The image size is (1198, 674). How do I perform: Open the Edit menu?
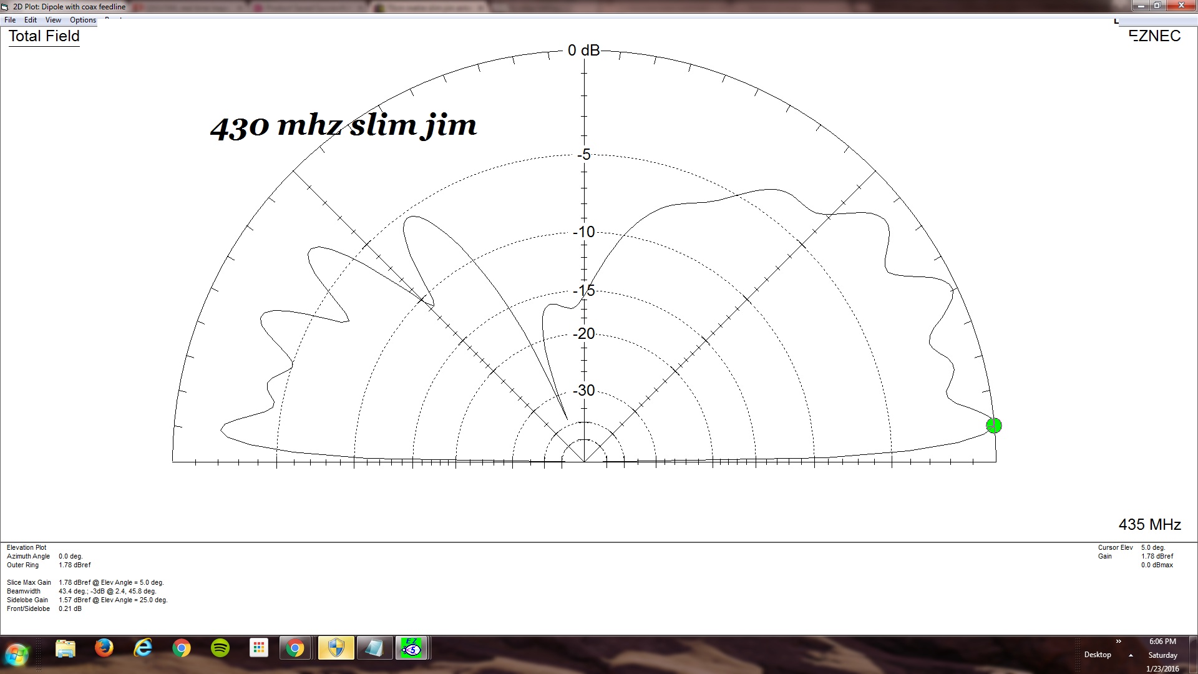[31, 20]
